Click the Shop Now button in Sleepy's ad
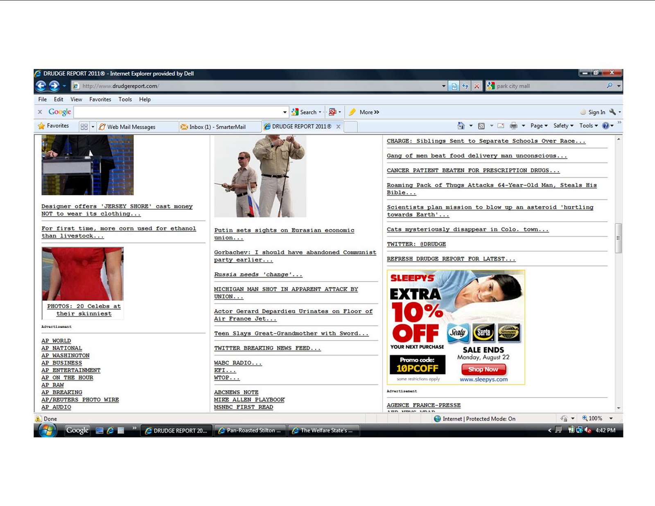 pyautogui.click(x=483, y=369)
